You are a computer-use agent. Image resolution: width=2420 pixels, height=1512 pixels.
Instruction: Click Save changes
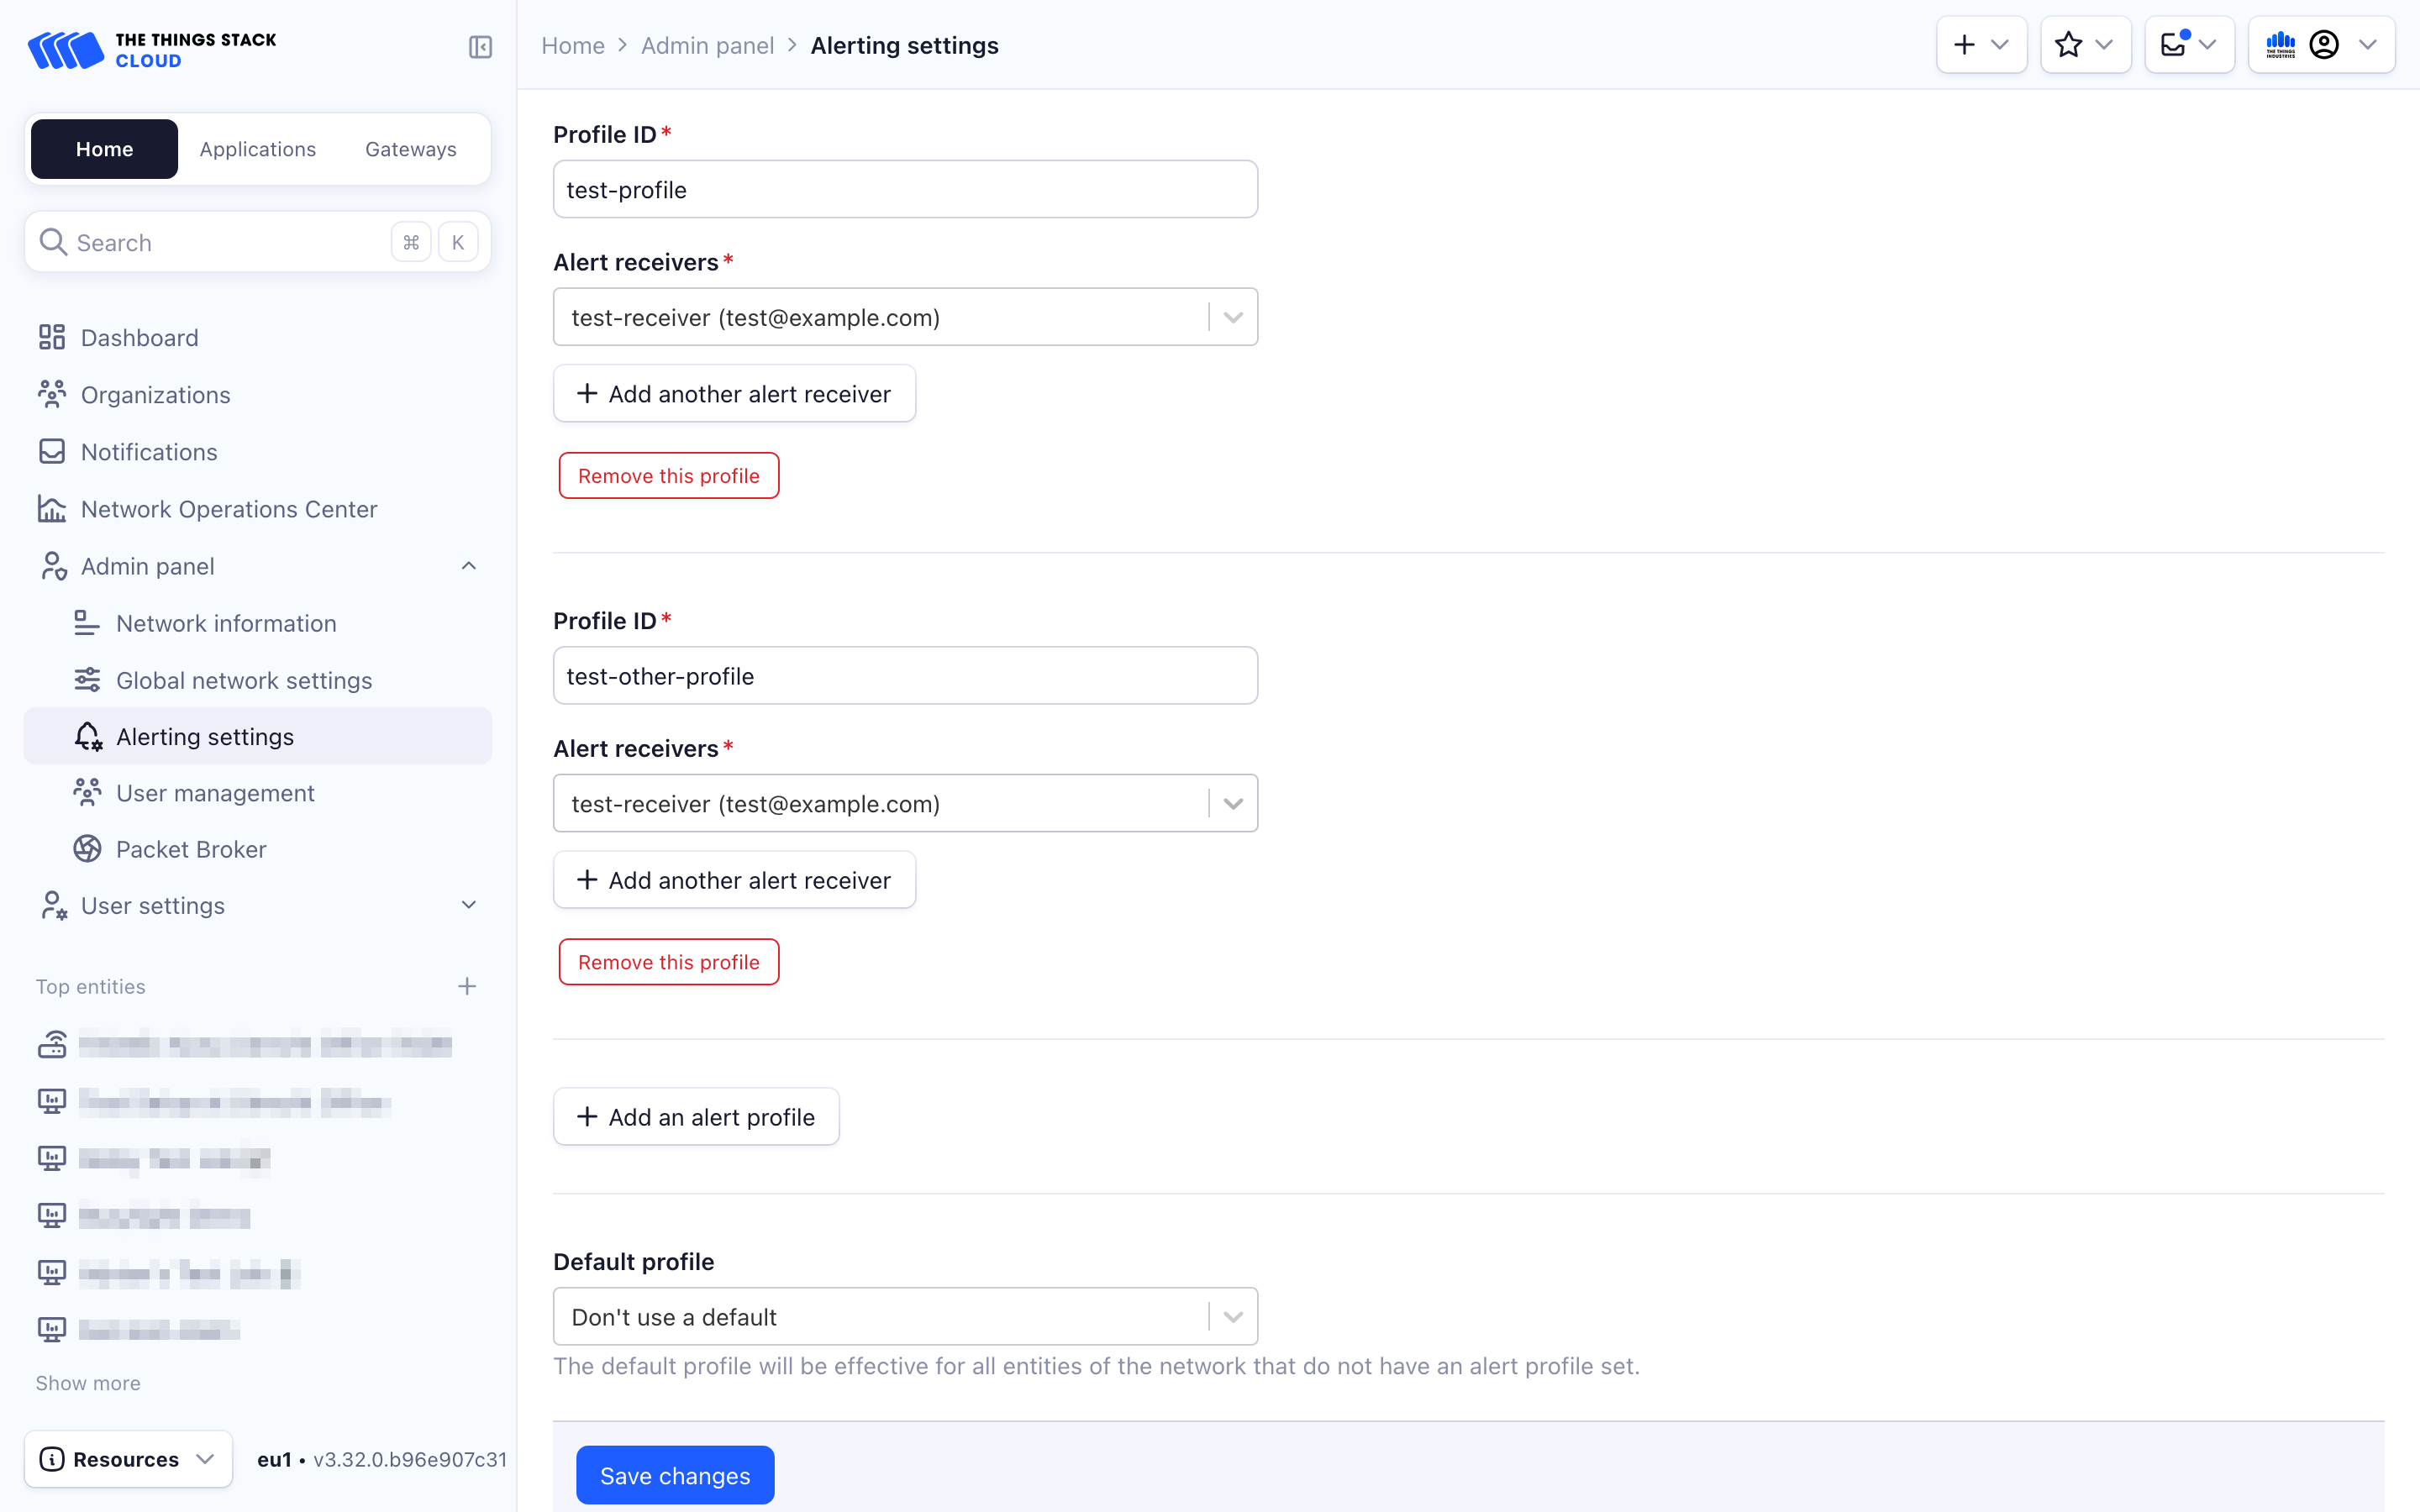[x=675, y=1475]
